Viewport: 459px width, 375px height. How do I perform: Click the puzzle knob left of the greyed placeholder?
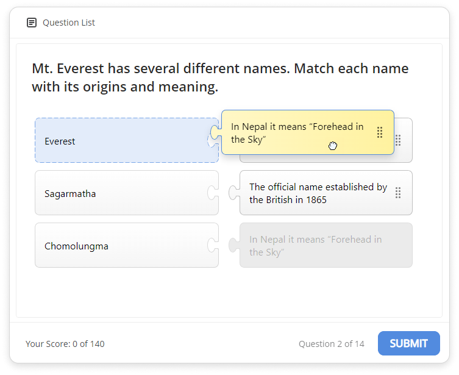tap(233, 245)
